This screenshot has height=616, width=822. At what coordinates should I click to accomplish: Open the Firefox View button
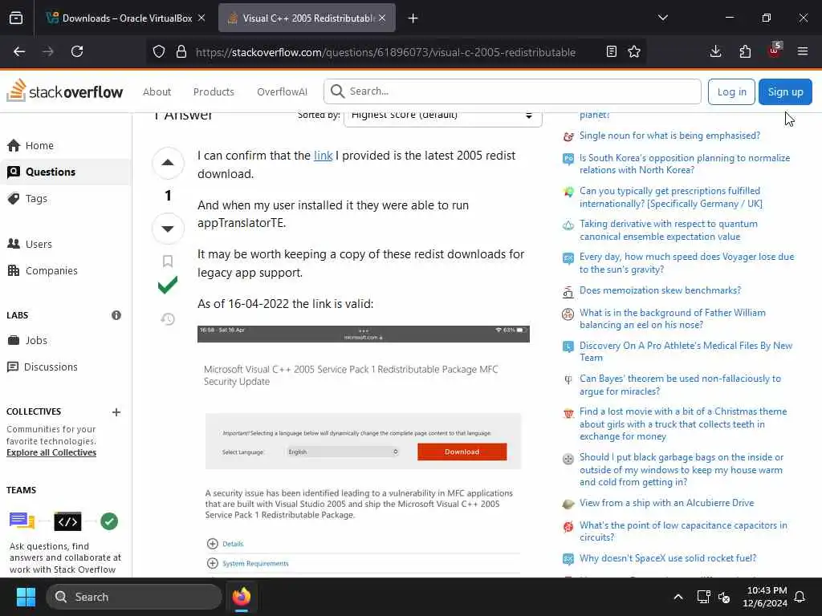point(16,18)
